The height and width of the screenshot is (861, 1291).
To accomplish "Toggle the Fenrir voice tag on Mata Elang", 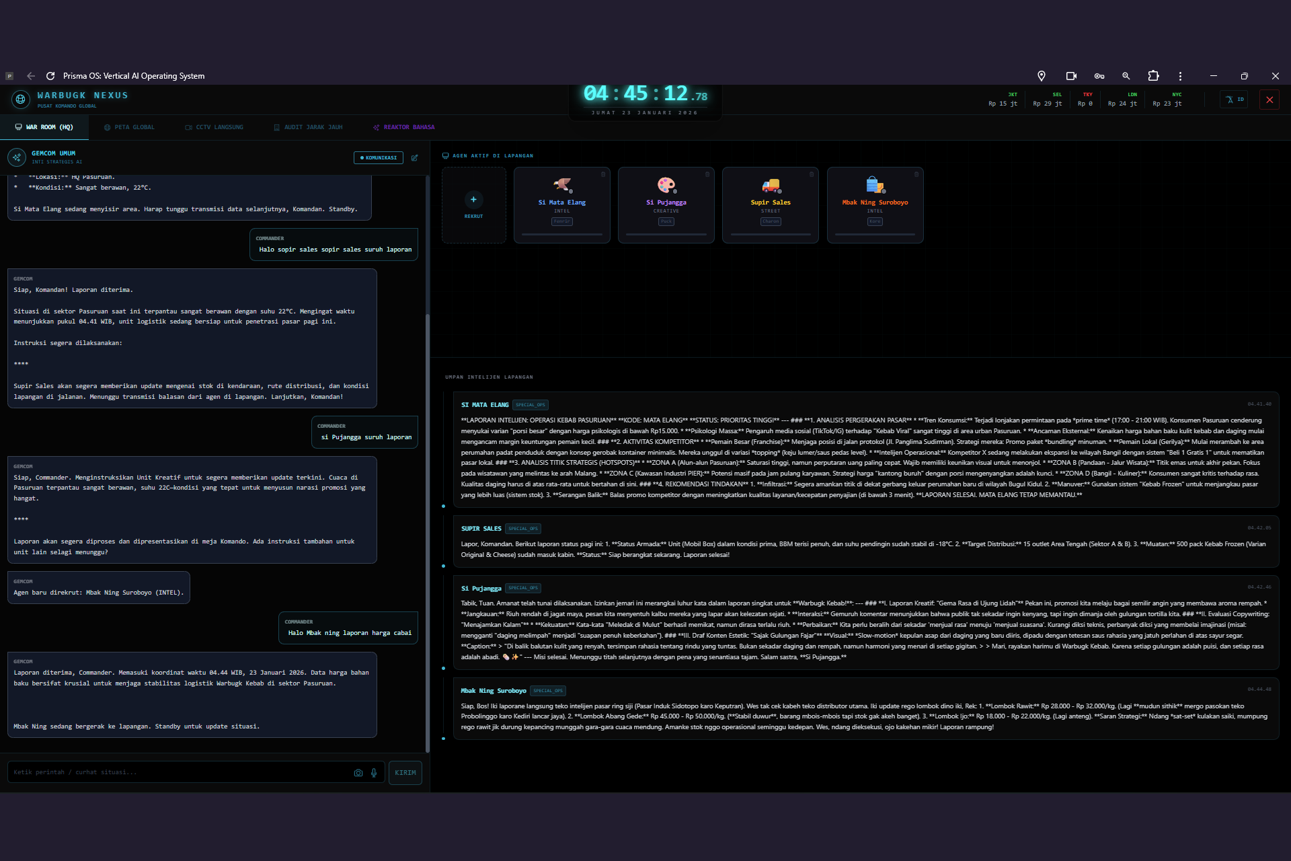I will (561, 221).
